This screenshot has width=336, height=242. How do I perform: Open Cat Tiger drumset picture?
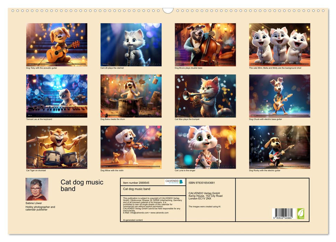(x=57, y=147)
